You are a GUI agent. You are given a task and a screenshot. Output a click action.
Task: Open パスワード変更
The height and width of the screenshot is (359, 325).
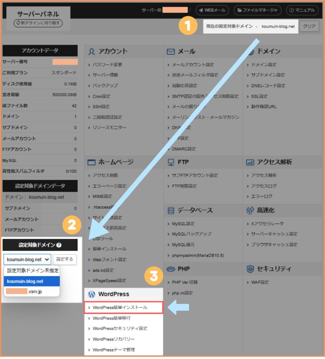107,65
